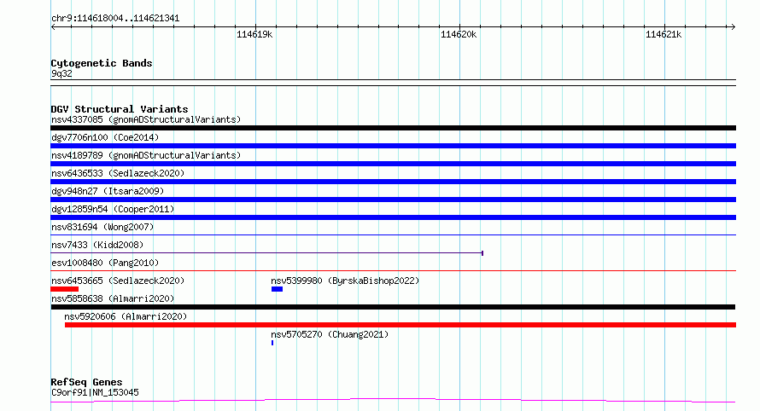Select variant nsv4337085 (gnomADStructuralVariants) label
The width and height of the screenshot is (760, 411).
146,119
